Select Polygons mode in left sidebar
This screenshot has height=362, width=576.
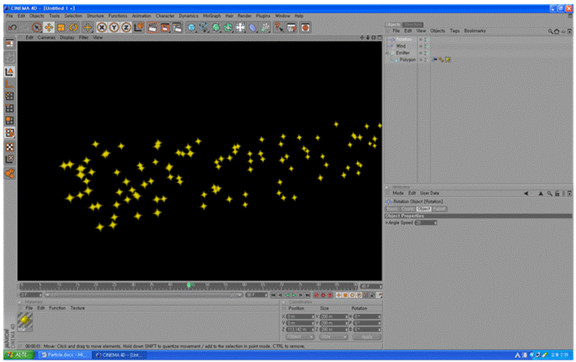point(9,120)
